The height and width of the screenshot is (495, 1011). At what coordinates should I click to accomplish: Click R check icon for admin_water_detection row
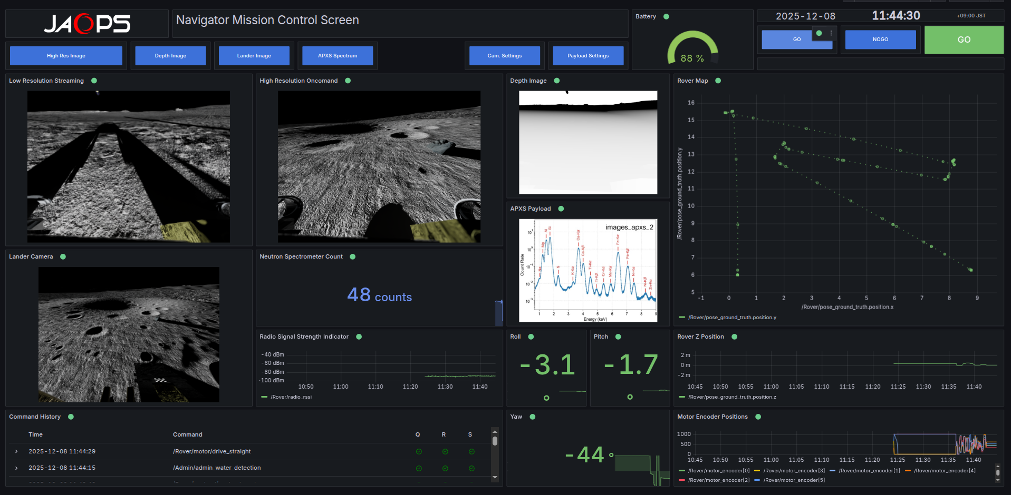(x=445, y=468)
